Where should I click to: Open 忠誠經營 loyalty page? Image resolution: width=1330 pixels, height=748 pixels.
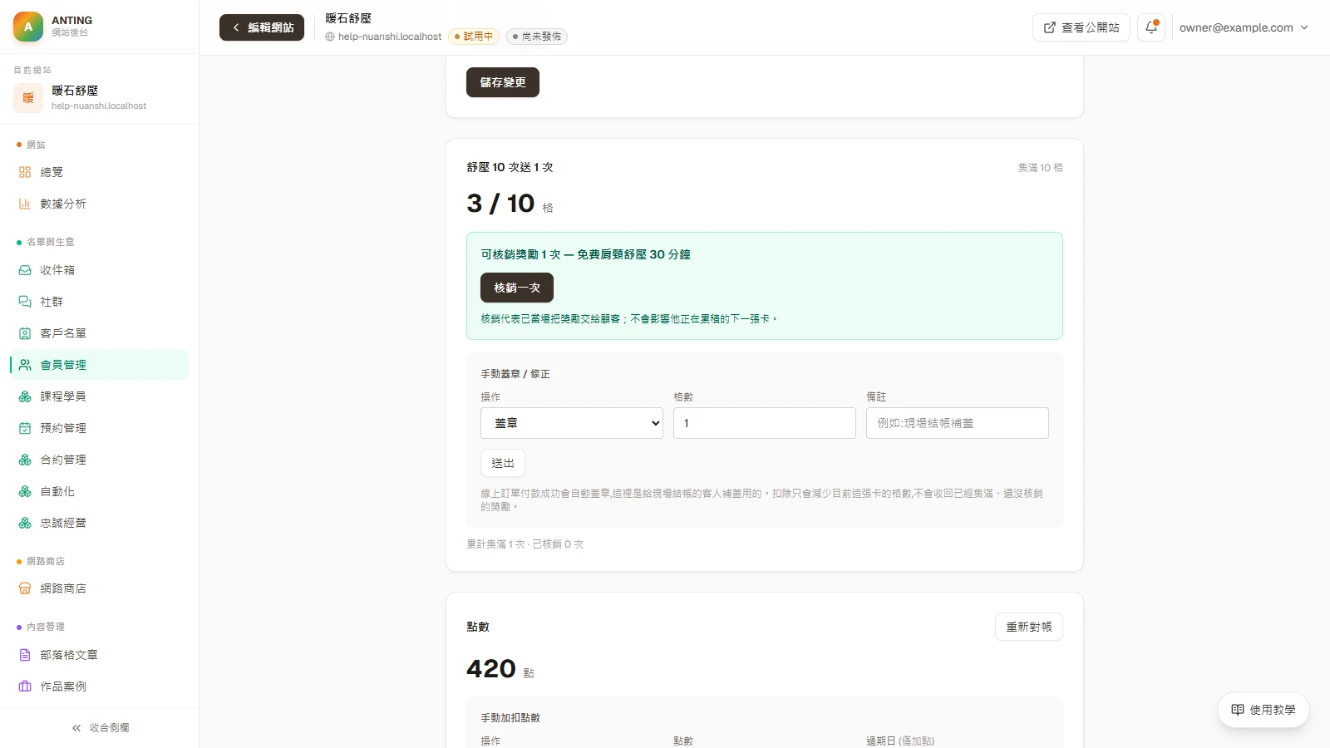(x=99, y=523)
